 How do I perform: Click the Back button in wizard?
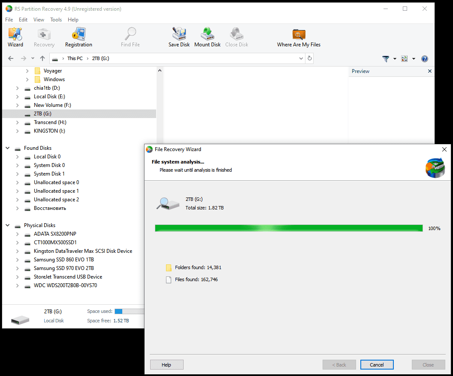pos(339,365)
